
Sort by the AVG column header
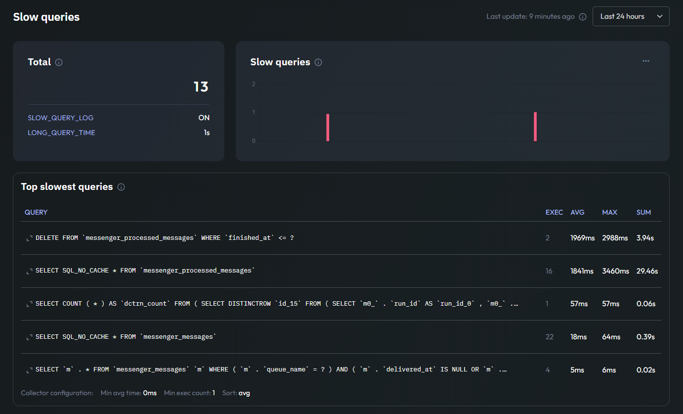click(x=577, y=212)
